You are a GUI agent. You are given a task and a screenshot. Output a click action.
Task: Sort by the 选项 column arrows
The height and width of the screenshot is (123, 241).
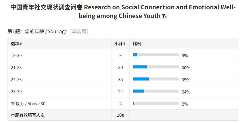point(21,44)
